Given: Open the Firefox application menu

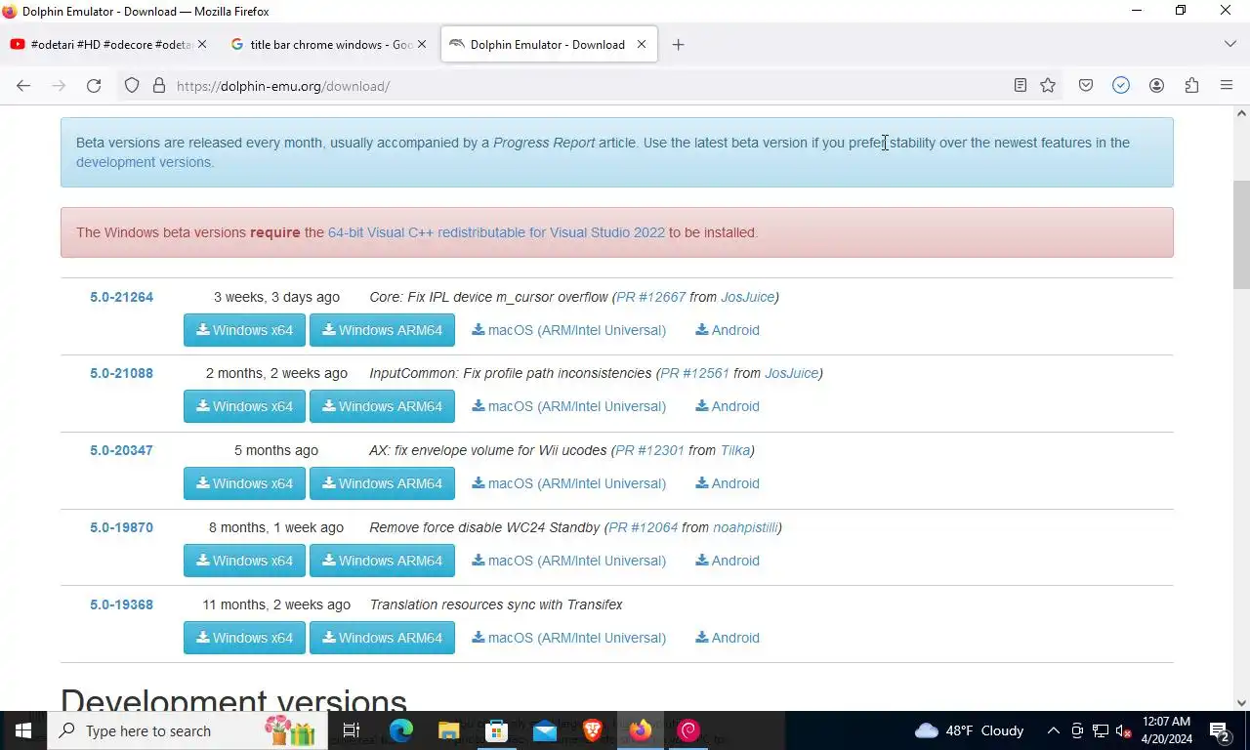Looking at the screenshot, I should click(1227, 86).
